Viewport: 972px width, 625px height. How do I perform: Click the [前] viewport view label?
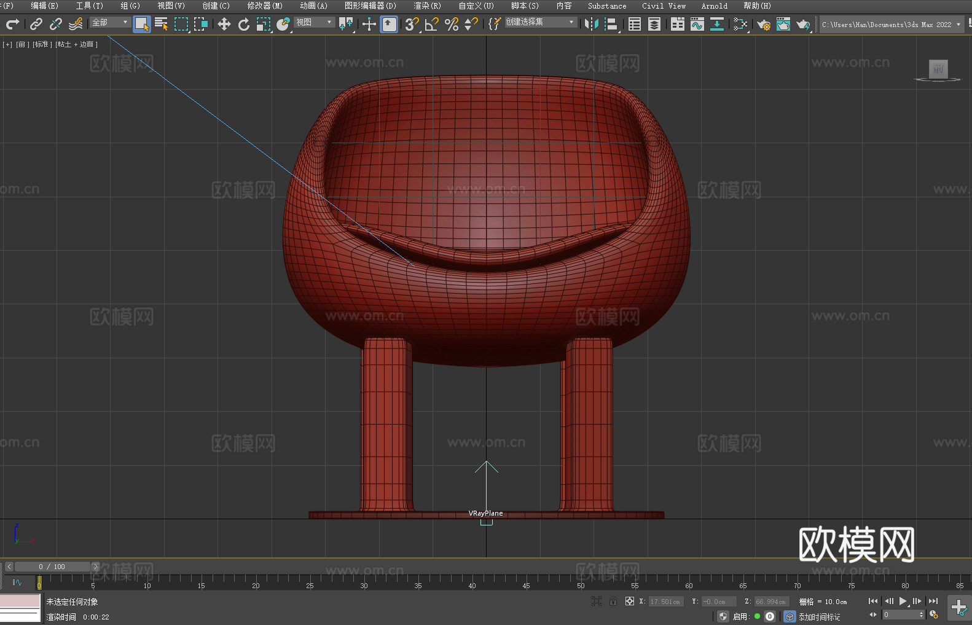[22, 44]
